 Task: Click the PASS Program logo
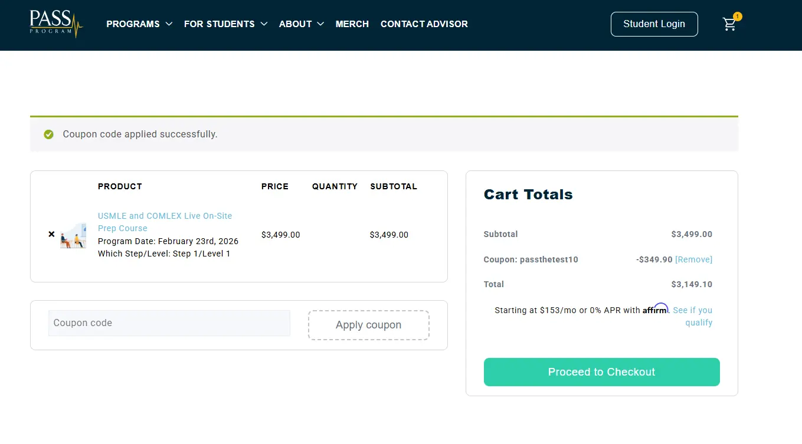coord(56,24)
